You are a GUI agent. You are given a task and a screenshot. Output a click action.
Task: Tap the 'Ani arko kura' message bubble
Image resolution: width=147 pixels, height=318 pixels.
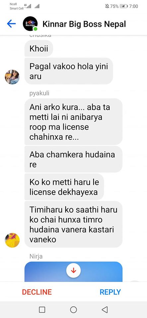(74, 122)
